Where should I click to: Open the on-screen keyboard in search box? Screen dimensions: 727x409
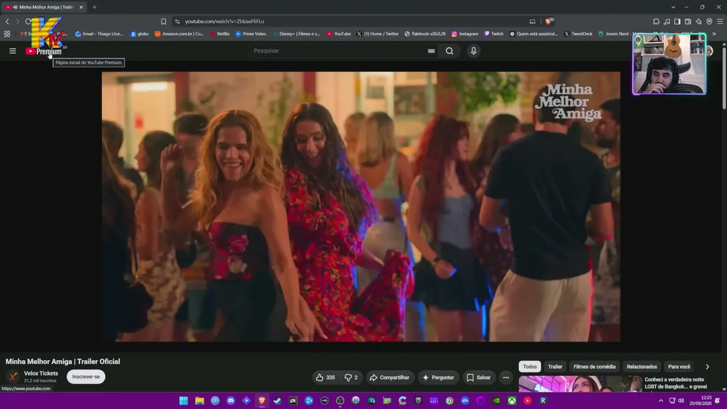[431, 51]
